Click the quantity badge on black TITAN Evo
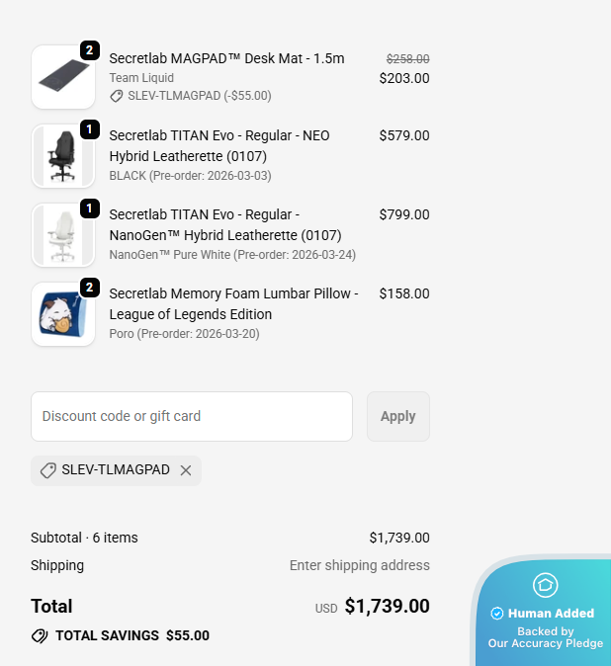Image resolution: width=611 pixels, height=666 pixels. click(90, 128)
